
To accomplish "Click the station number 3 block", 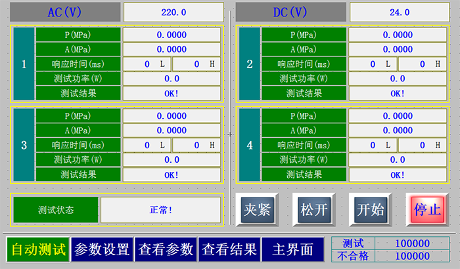I will (24, 145).
